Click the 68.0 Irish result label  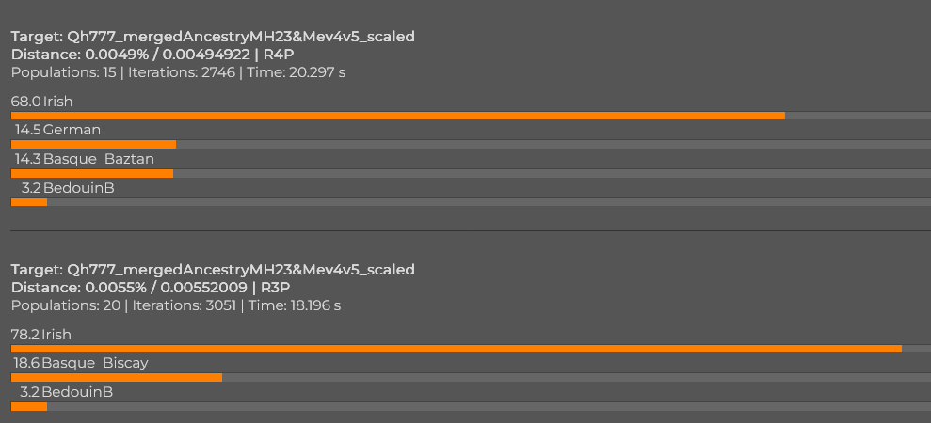tap(41, 102)
